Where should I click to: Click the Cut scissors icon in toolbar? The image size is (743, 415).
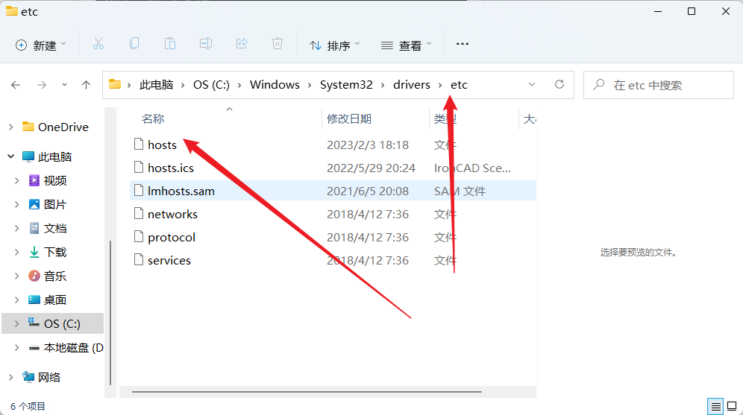coord(98,44)
